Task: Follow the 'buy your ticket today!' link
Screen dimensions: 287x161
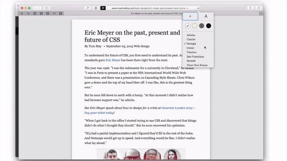Action: [100, 113]
